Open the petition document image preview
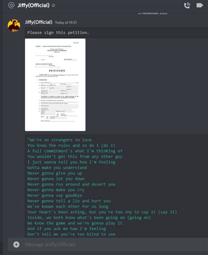 click(55, 85)
